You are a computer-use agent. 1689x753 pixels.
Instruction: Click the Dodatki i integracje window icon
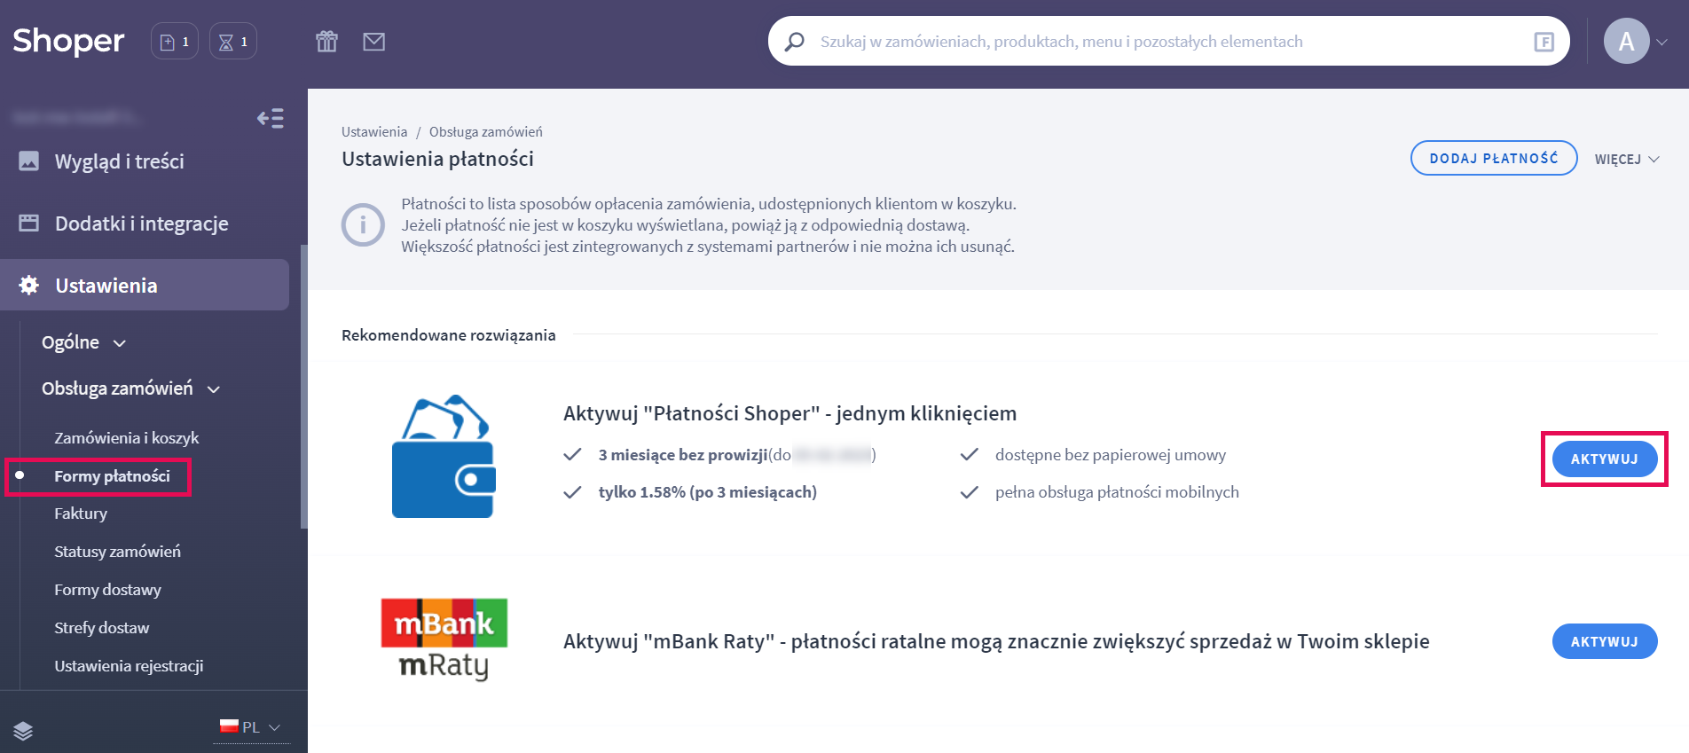coord(29,223)
